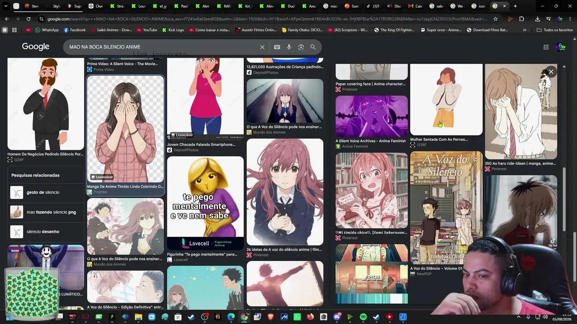Start a voice search with the microphone
The height and width of the screenshot is (324, 577).
(289, 47)
